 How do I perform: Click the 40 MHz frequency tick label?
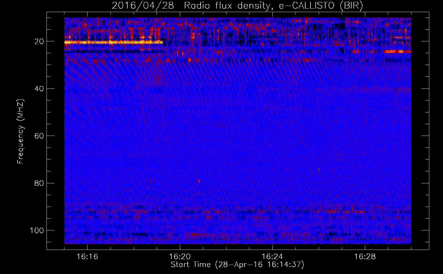click(39, 89)
